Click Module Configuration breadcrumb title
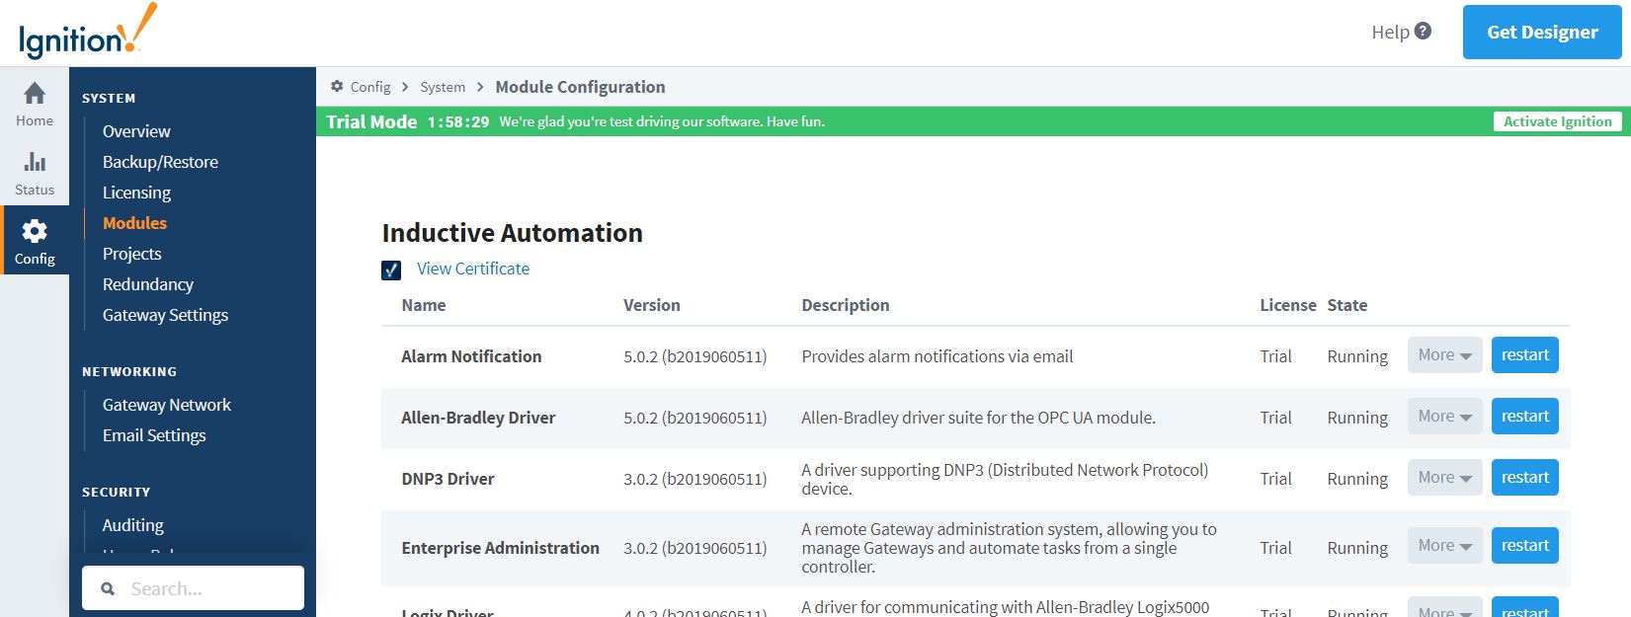Screen dimensions: 1631x617 click(580, 87)
